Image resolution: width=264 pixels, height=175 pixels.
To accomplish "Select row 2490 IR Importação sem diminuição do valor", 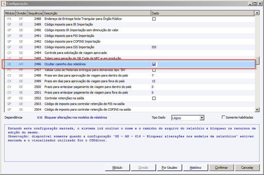I will (x=130, y=30).
